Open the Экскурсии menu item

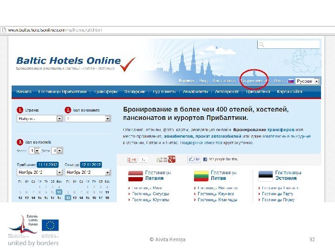click(x=134, y=92)
